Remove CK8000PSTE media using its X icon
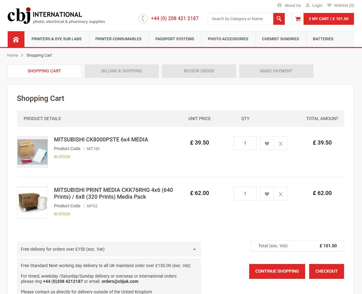 pyautogui.click(x=280, y=143)
